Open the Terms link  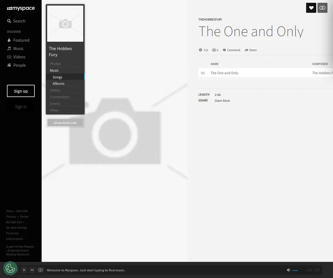[x=24, y=217]
